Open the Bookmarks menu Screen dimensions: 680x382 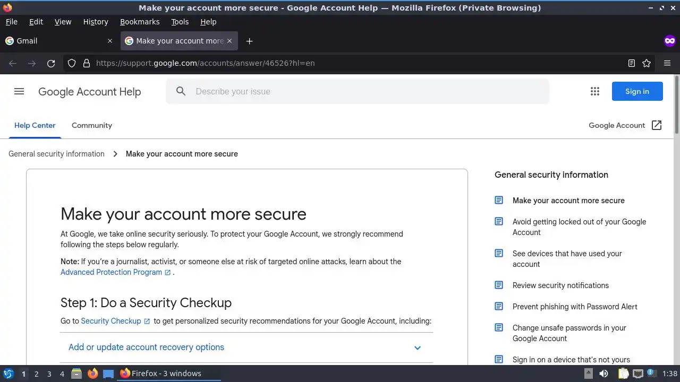coord(140,22)
